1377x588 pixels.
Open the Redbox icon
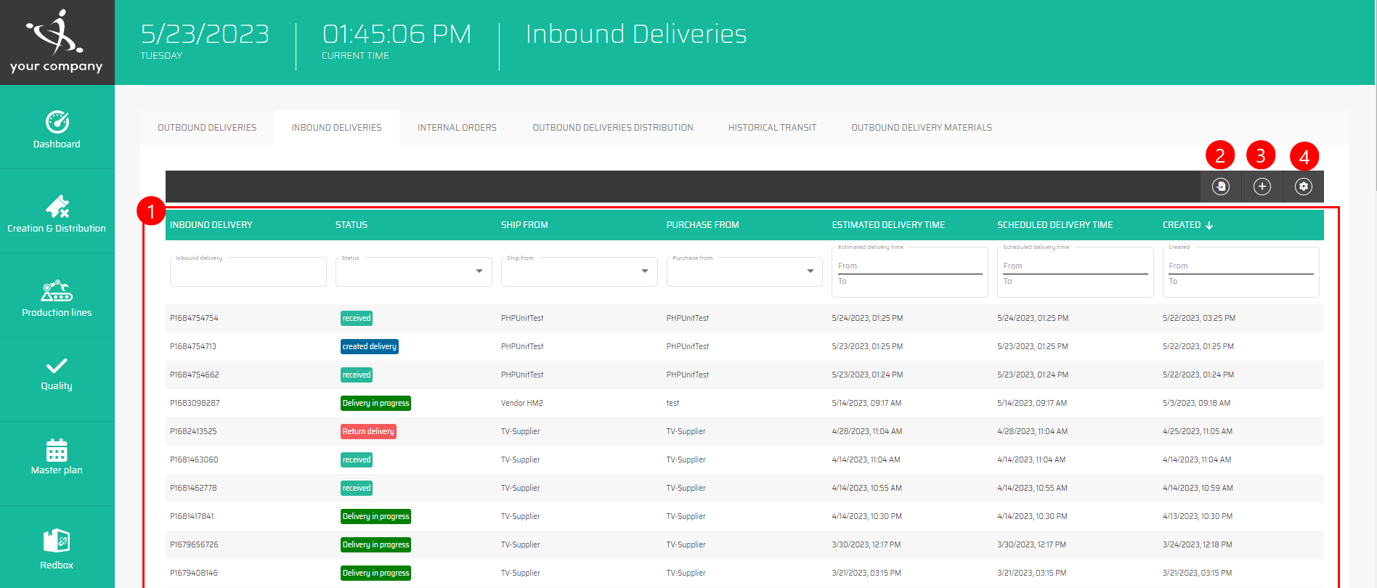(x=57, y=541)
